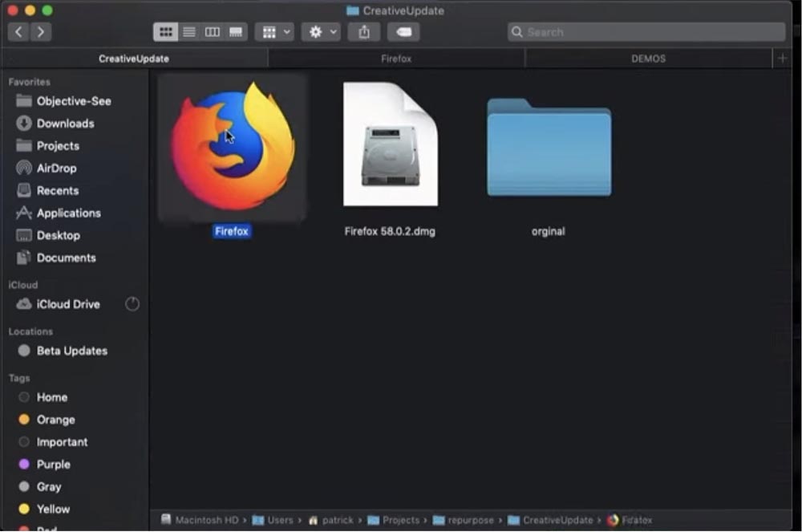Click the Search magnifier in the search field

517,31
